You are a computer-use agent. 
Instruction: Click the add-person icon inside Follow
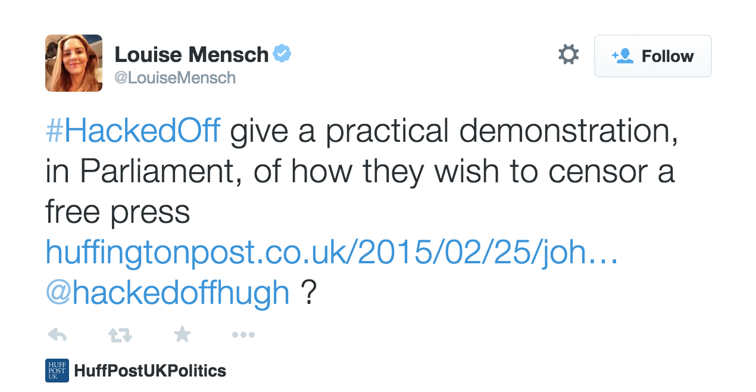click(622, 56)
